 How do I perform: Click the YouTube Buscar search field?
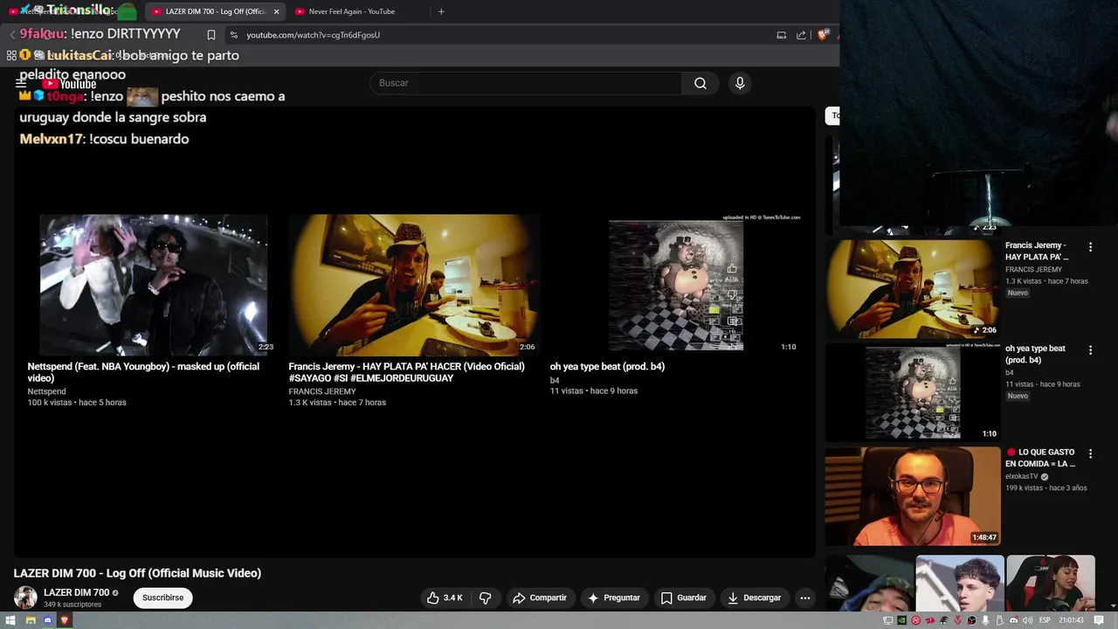point(526,83)
